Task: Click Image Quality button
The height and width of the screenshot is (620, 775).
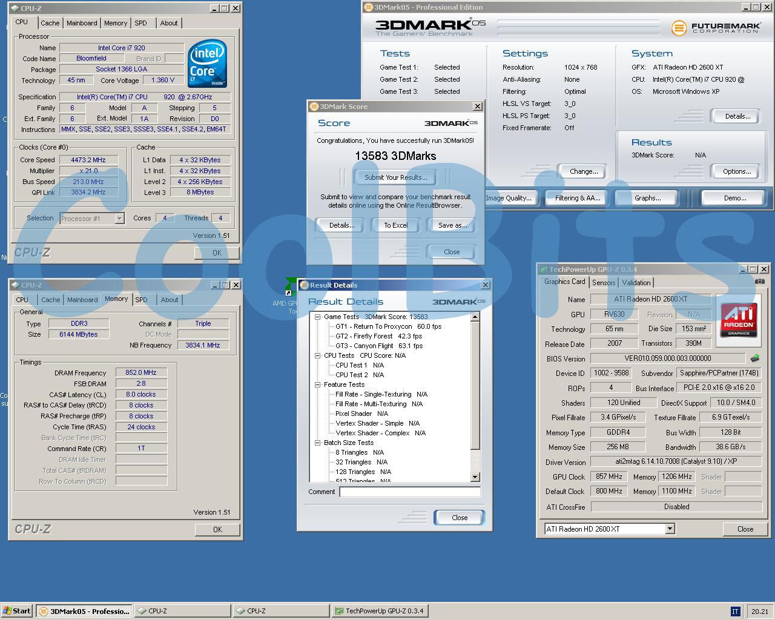Action: 509,198
